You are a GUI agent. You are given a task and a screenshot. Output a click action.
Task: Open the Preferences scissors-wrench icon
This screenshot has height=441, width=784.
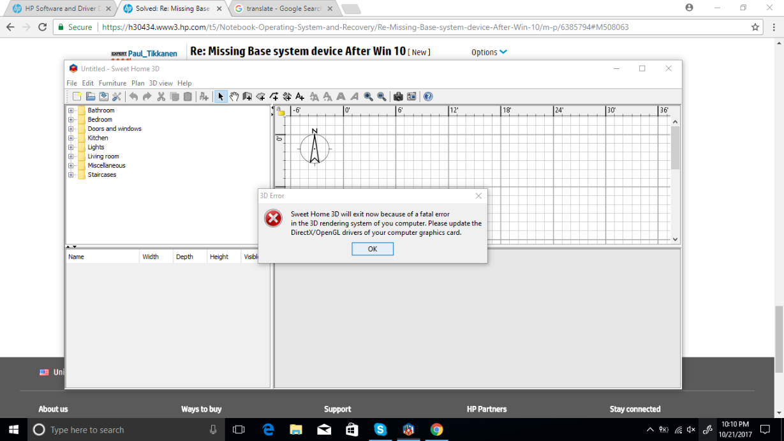117,96
